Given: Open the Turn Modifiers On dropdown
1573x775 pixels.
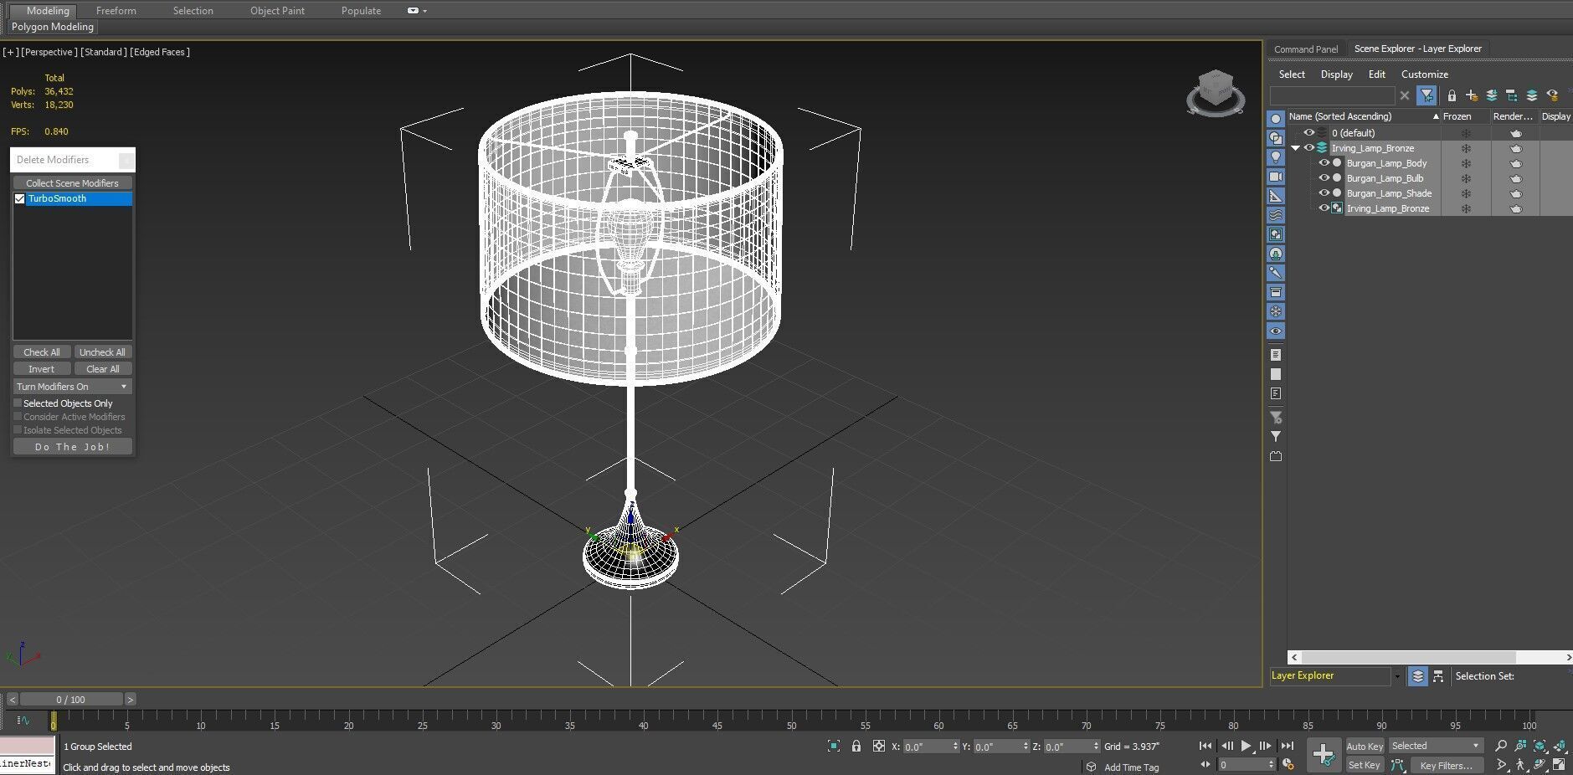Looking at the screenshot, I should pyautogui.click(x=73, y=387).
